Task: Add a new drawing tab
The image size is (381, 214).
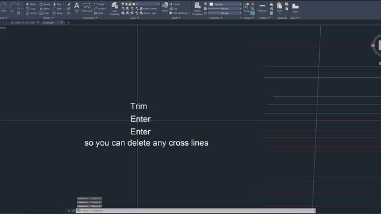Action: (x=68, y=23)
